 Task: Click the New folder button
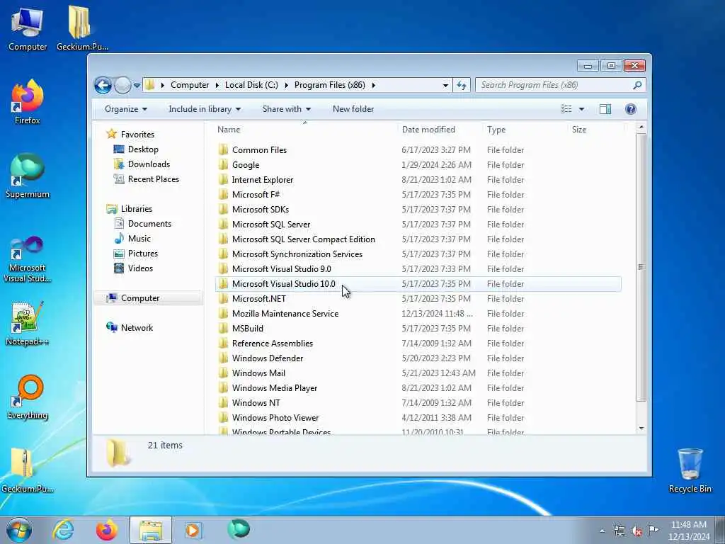[353, 109]
